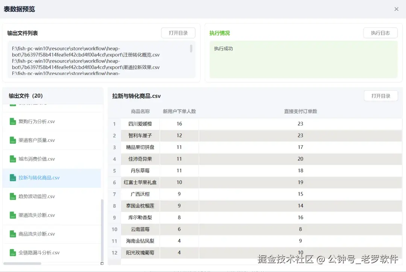Screen dimensions: 406x272
Task: Click 打开目录 beside 拉新与转化商品.csv title
Action: click(380, 96)
